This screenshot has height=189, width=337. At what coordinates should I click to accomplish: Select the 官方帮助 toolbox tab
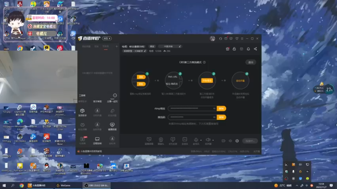(97, 101)
